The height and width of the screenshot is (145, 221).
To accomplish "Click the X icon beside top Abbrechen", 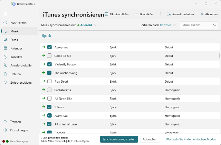I will pos(202,14).
